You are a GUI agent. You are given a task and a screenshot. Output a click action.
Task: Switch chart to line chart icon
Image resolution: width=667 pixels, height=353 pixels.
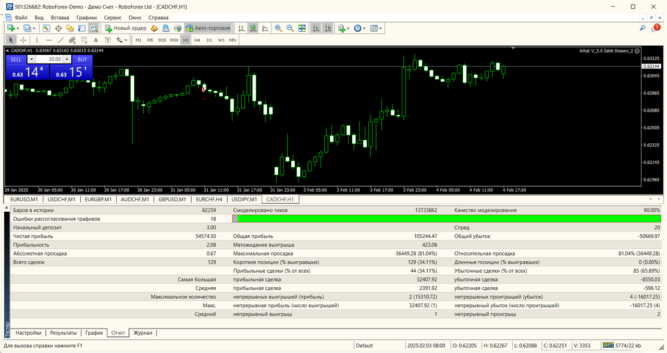click(265, 28)
